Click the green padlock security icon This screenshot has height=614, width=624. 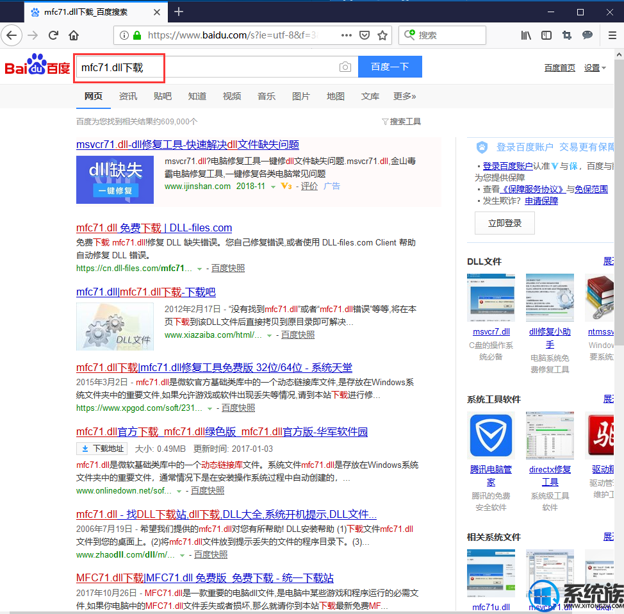coord(137,35)
